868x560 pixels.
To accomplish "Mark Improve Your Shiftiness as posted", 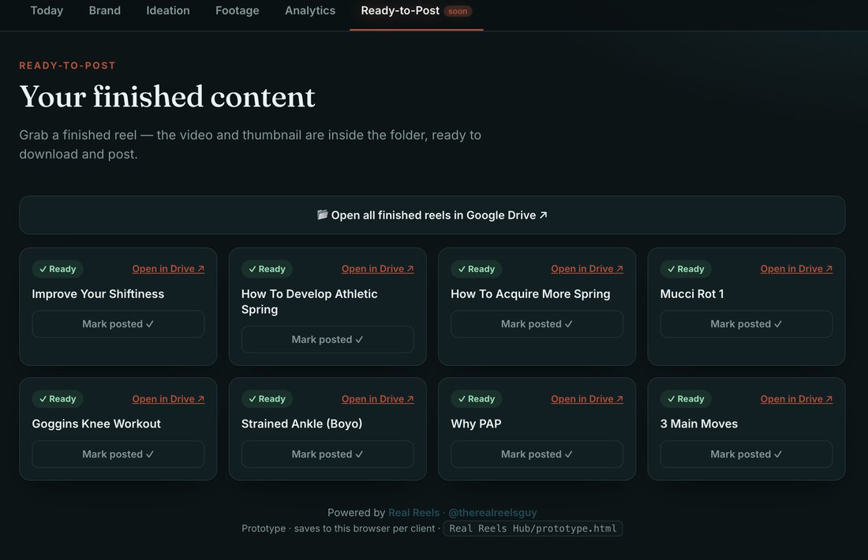I will [118, 324].
